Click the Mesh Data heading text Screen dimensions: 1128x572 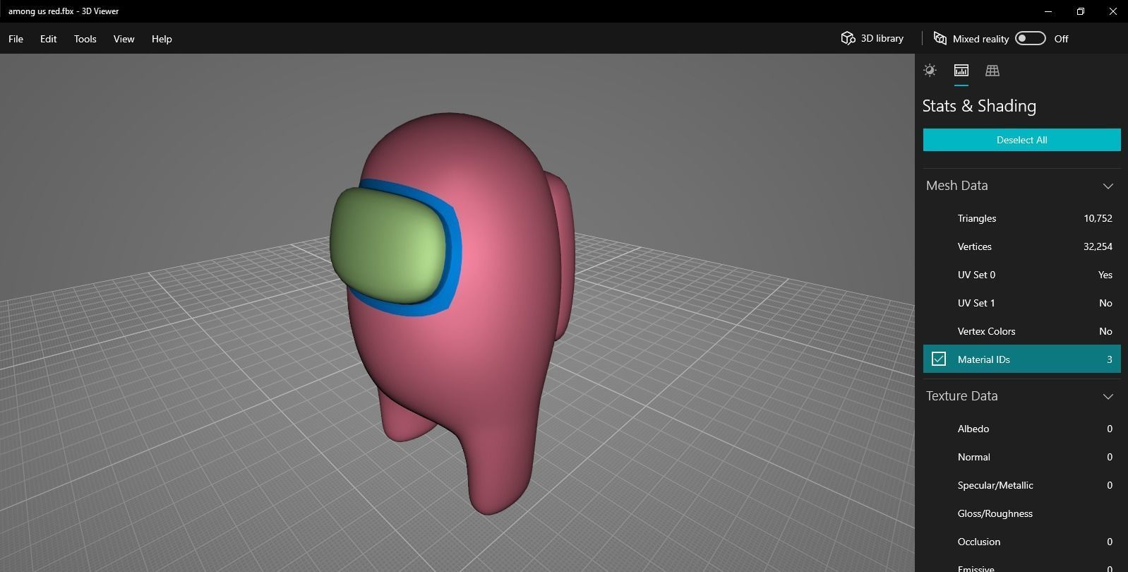point(956,186)
